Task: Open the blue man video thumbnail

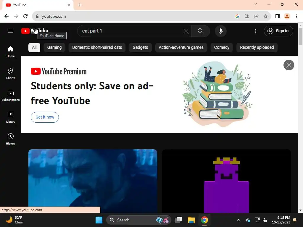Action: coord(93,181)
